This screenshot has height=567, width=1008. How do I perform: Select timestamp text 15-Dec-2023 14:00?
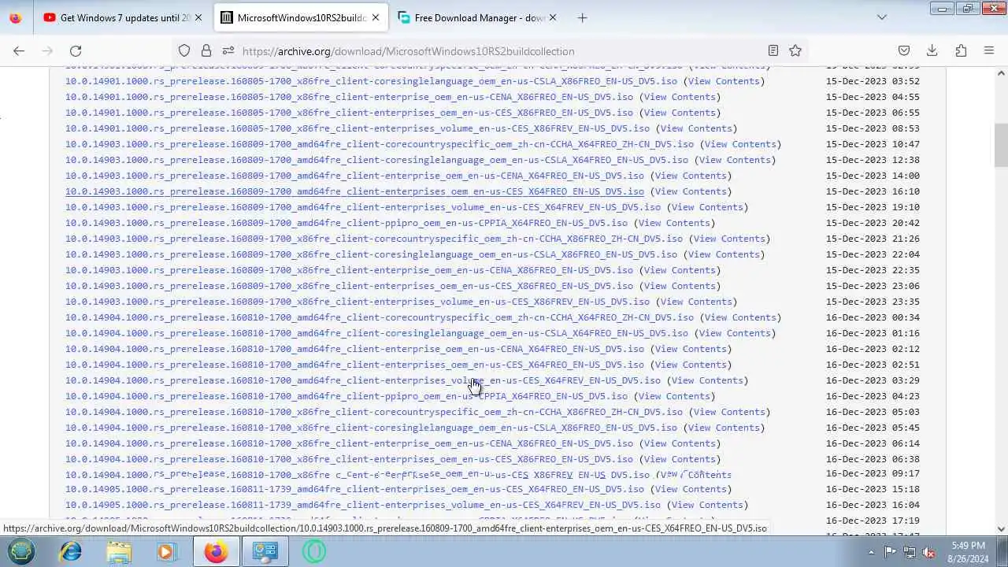873,176
